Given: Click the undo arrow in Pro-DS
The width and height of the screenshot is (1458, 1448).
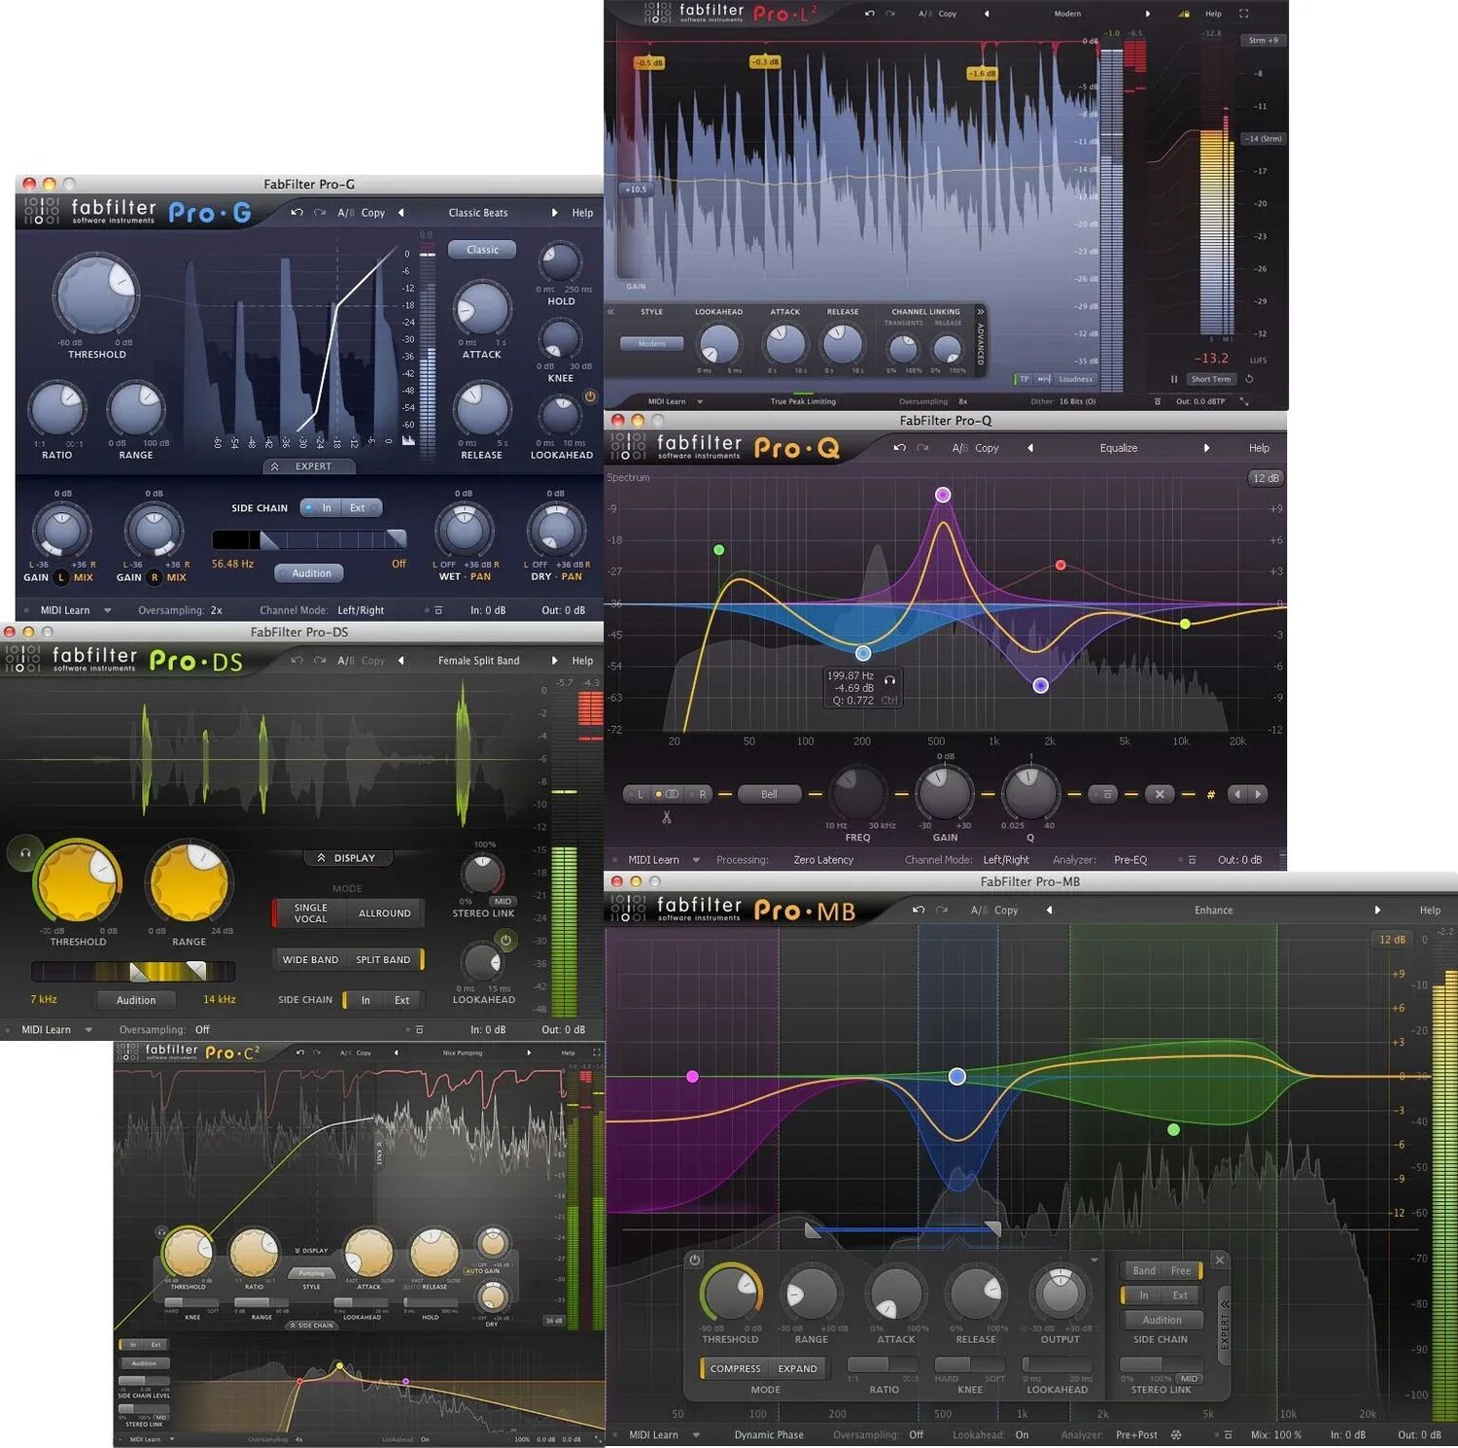Looking at the screenshot, I should [x=296, y=661].
